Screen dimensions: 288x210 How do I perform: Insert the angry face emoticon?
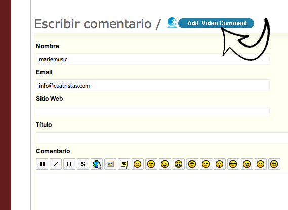(x=192, y=164)
